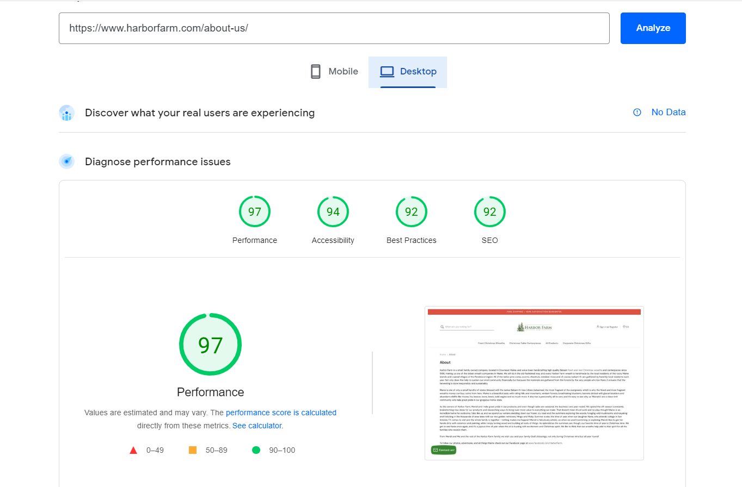
Task: Click the desktop laptop icon
Action: pyautogui.click(x=387, y=72)
